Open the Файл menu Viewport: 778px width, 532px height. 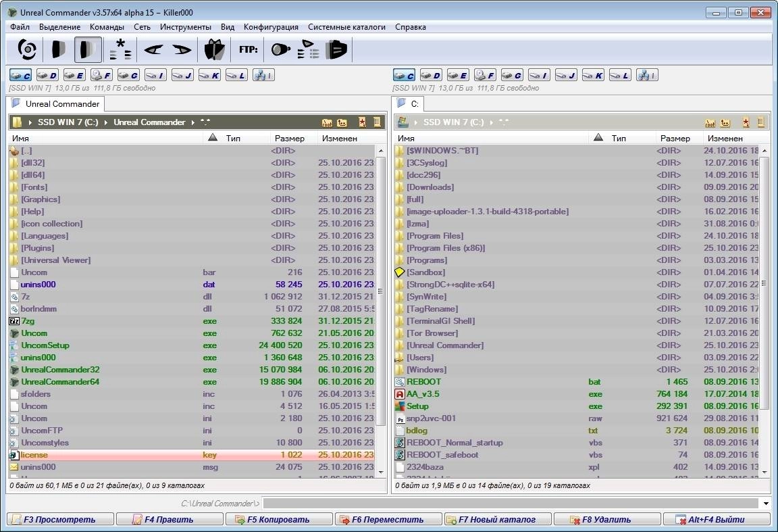20,27
